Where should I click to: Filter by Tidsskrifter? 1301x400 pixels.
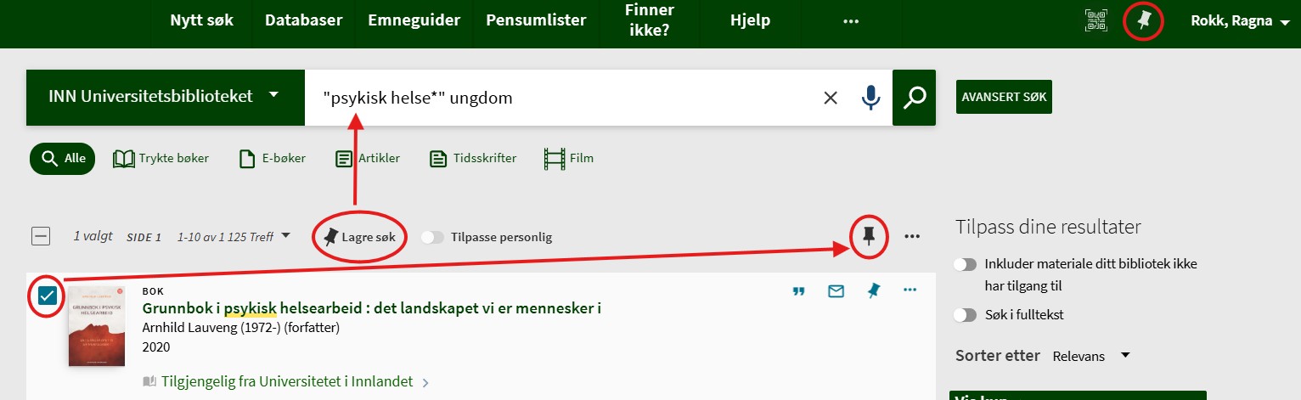click(473, 158)
